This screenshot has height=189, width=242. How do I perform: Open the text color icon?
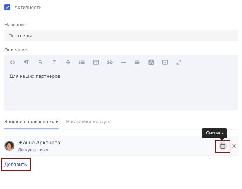pos(151,63)
